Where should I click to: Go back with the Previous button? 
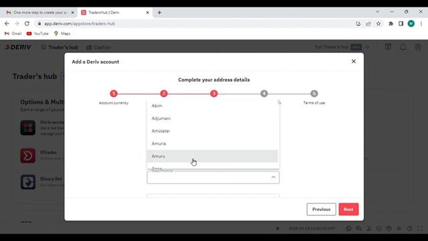click(x=321, y=210)
